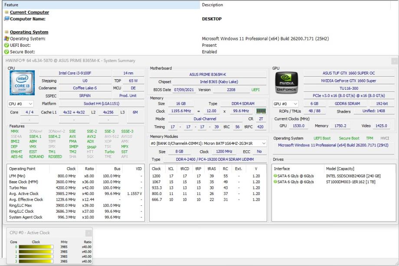399x266 pixels.
Task: Close the CPU #0 Active Clock window
Action: [x=88, y=233]
